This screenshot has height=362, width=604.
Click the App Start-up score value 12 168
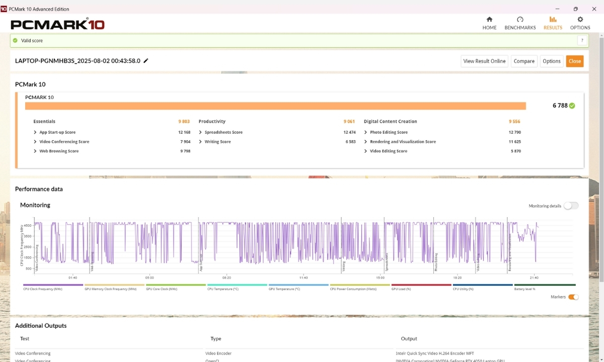coord(184,132)
